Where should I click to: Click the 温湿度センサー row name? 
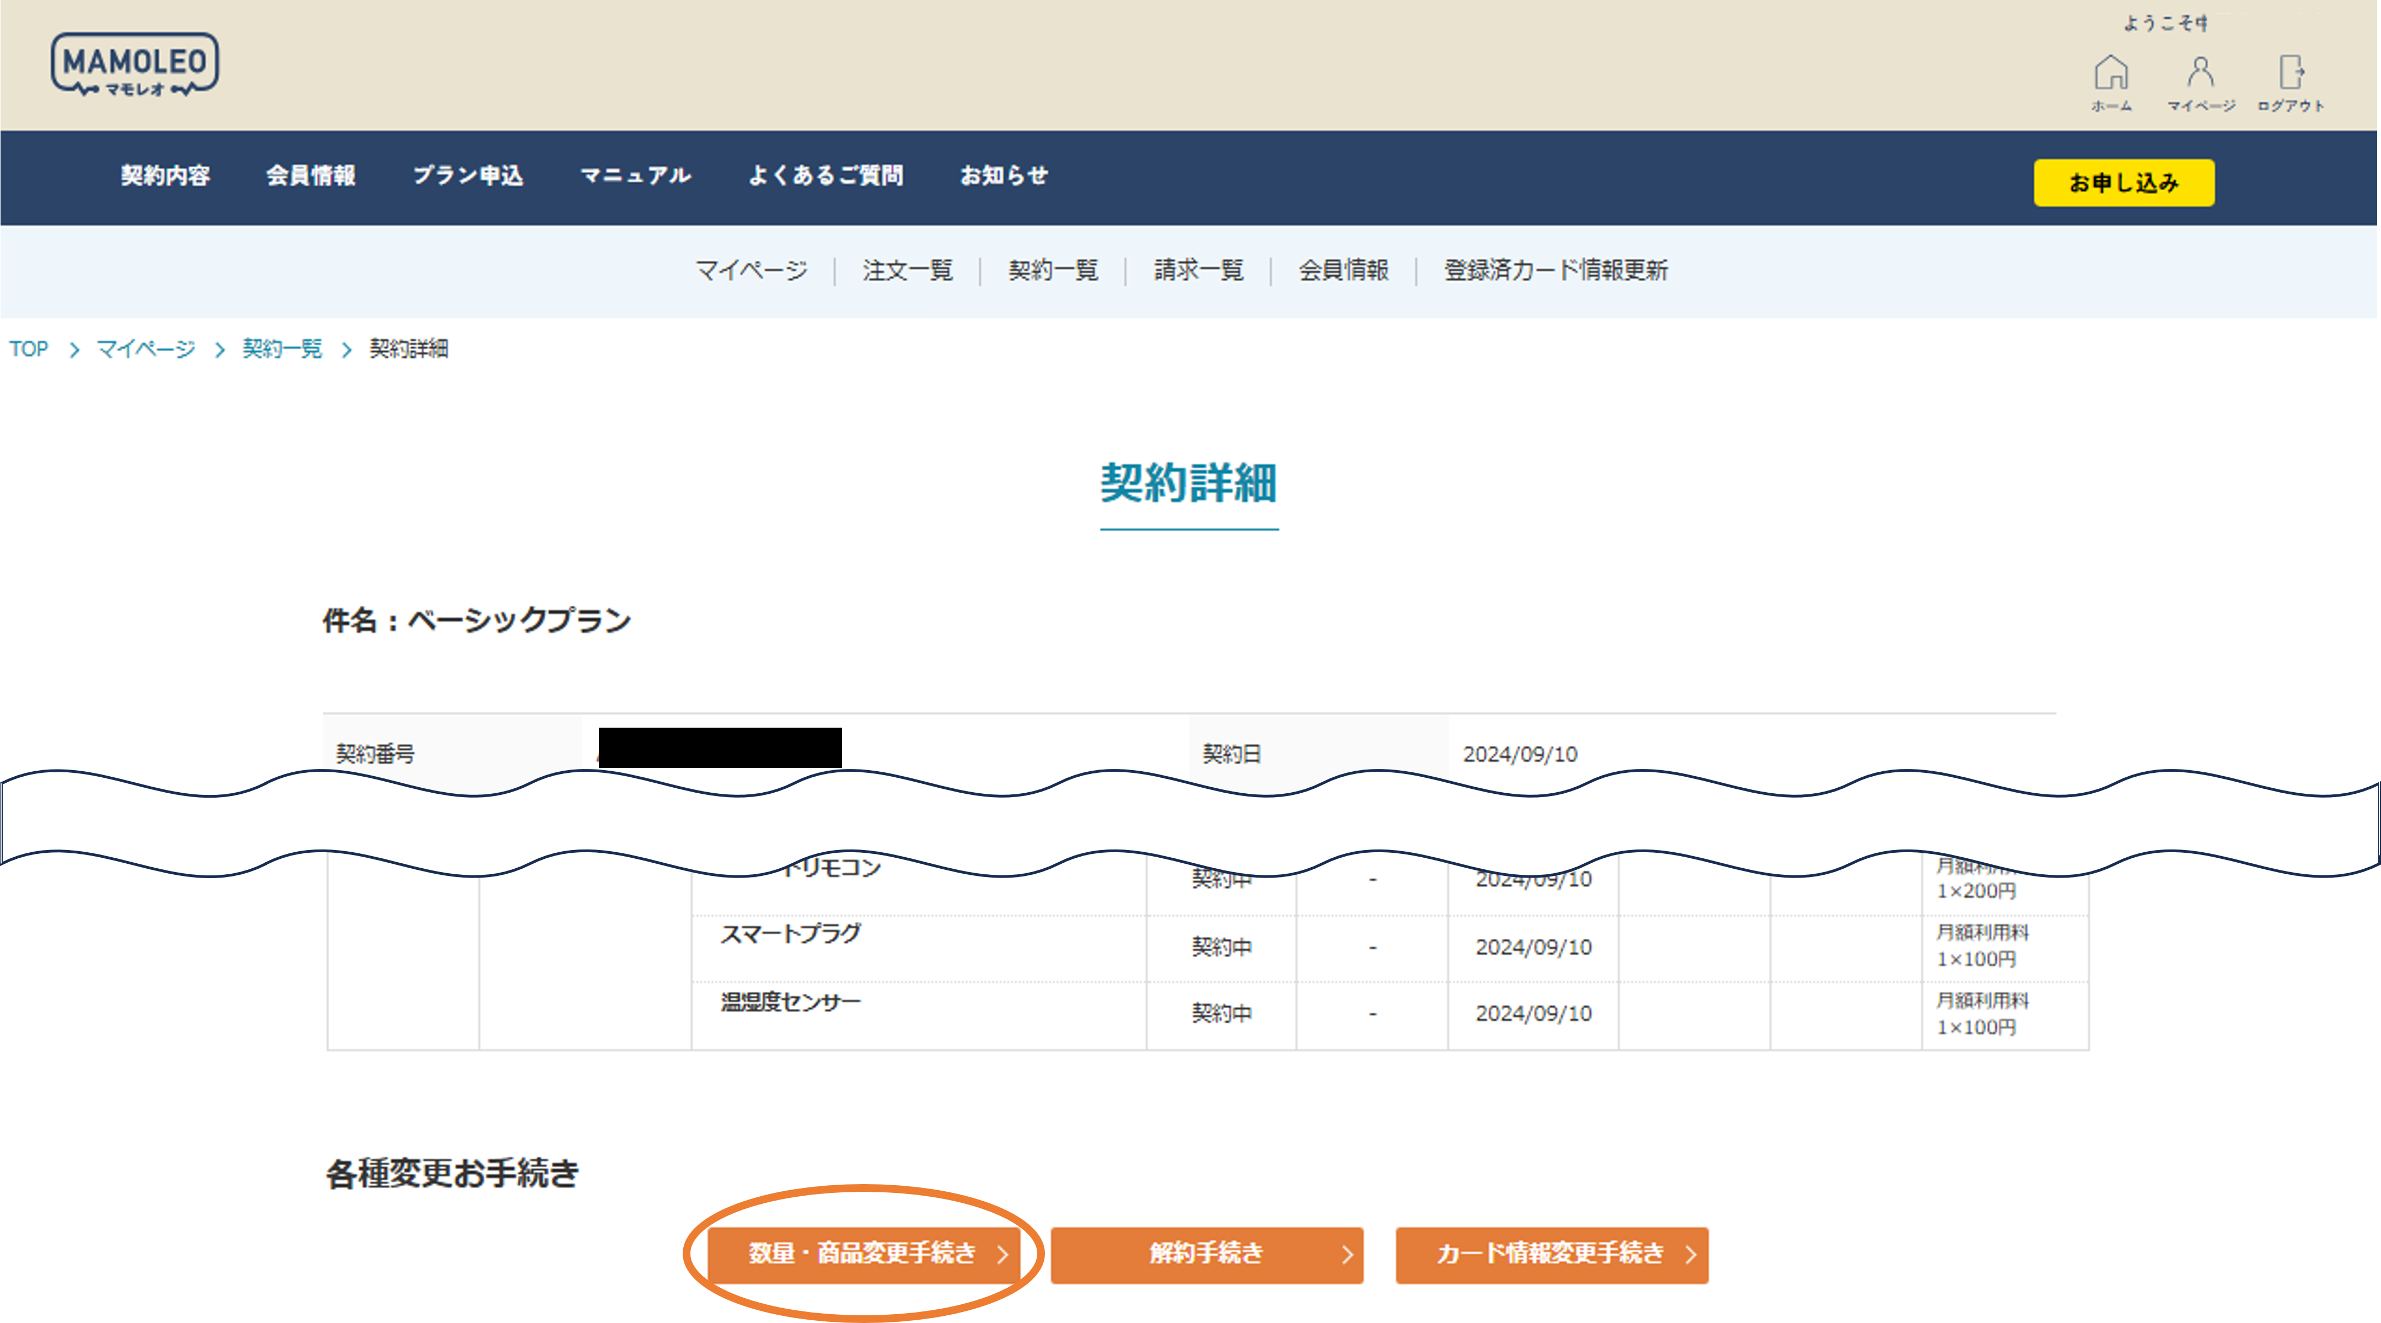point(790,1002)
